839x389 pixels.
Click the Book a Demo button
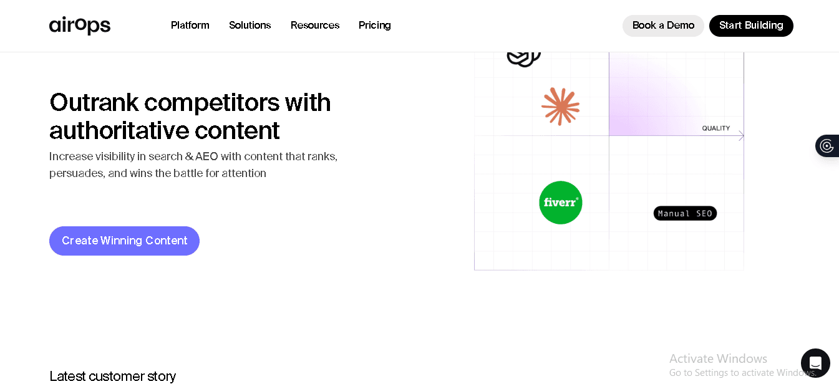pyautogui.click(x=663, y=26)
